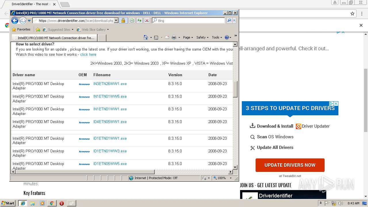Click the Read Mail icon
This screenshot has height=207, width=368.
click(167, 37)
